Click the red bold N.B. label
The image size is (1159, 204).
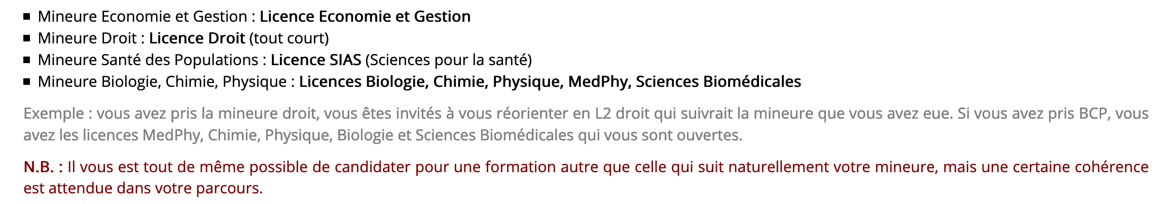43,167
